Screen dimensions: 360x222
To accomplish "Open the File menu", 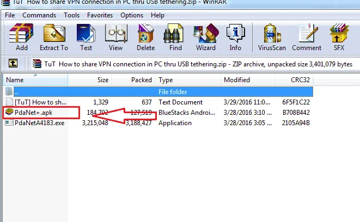I will pyautogui.click(x=10, y=15).
